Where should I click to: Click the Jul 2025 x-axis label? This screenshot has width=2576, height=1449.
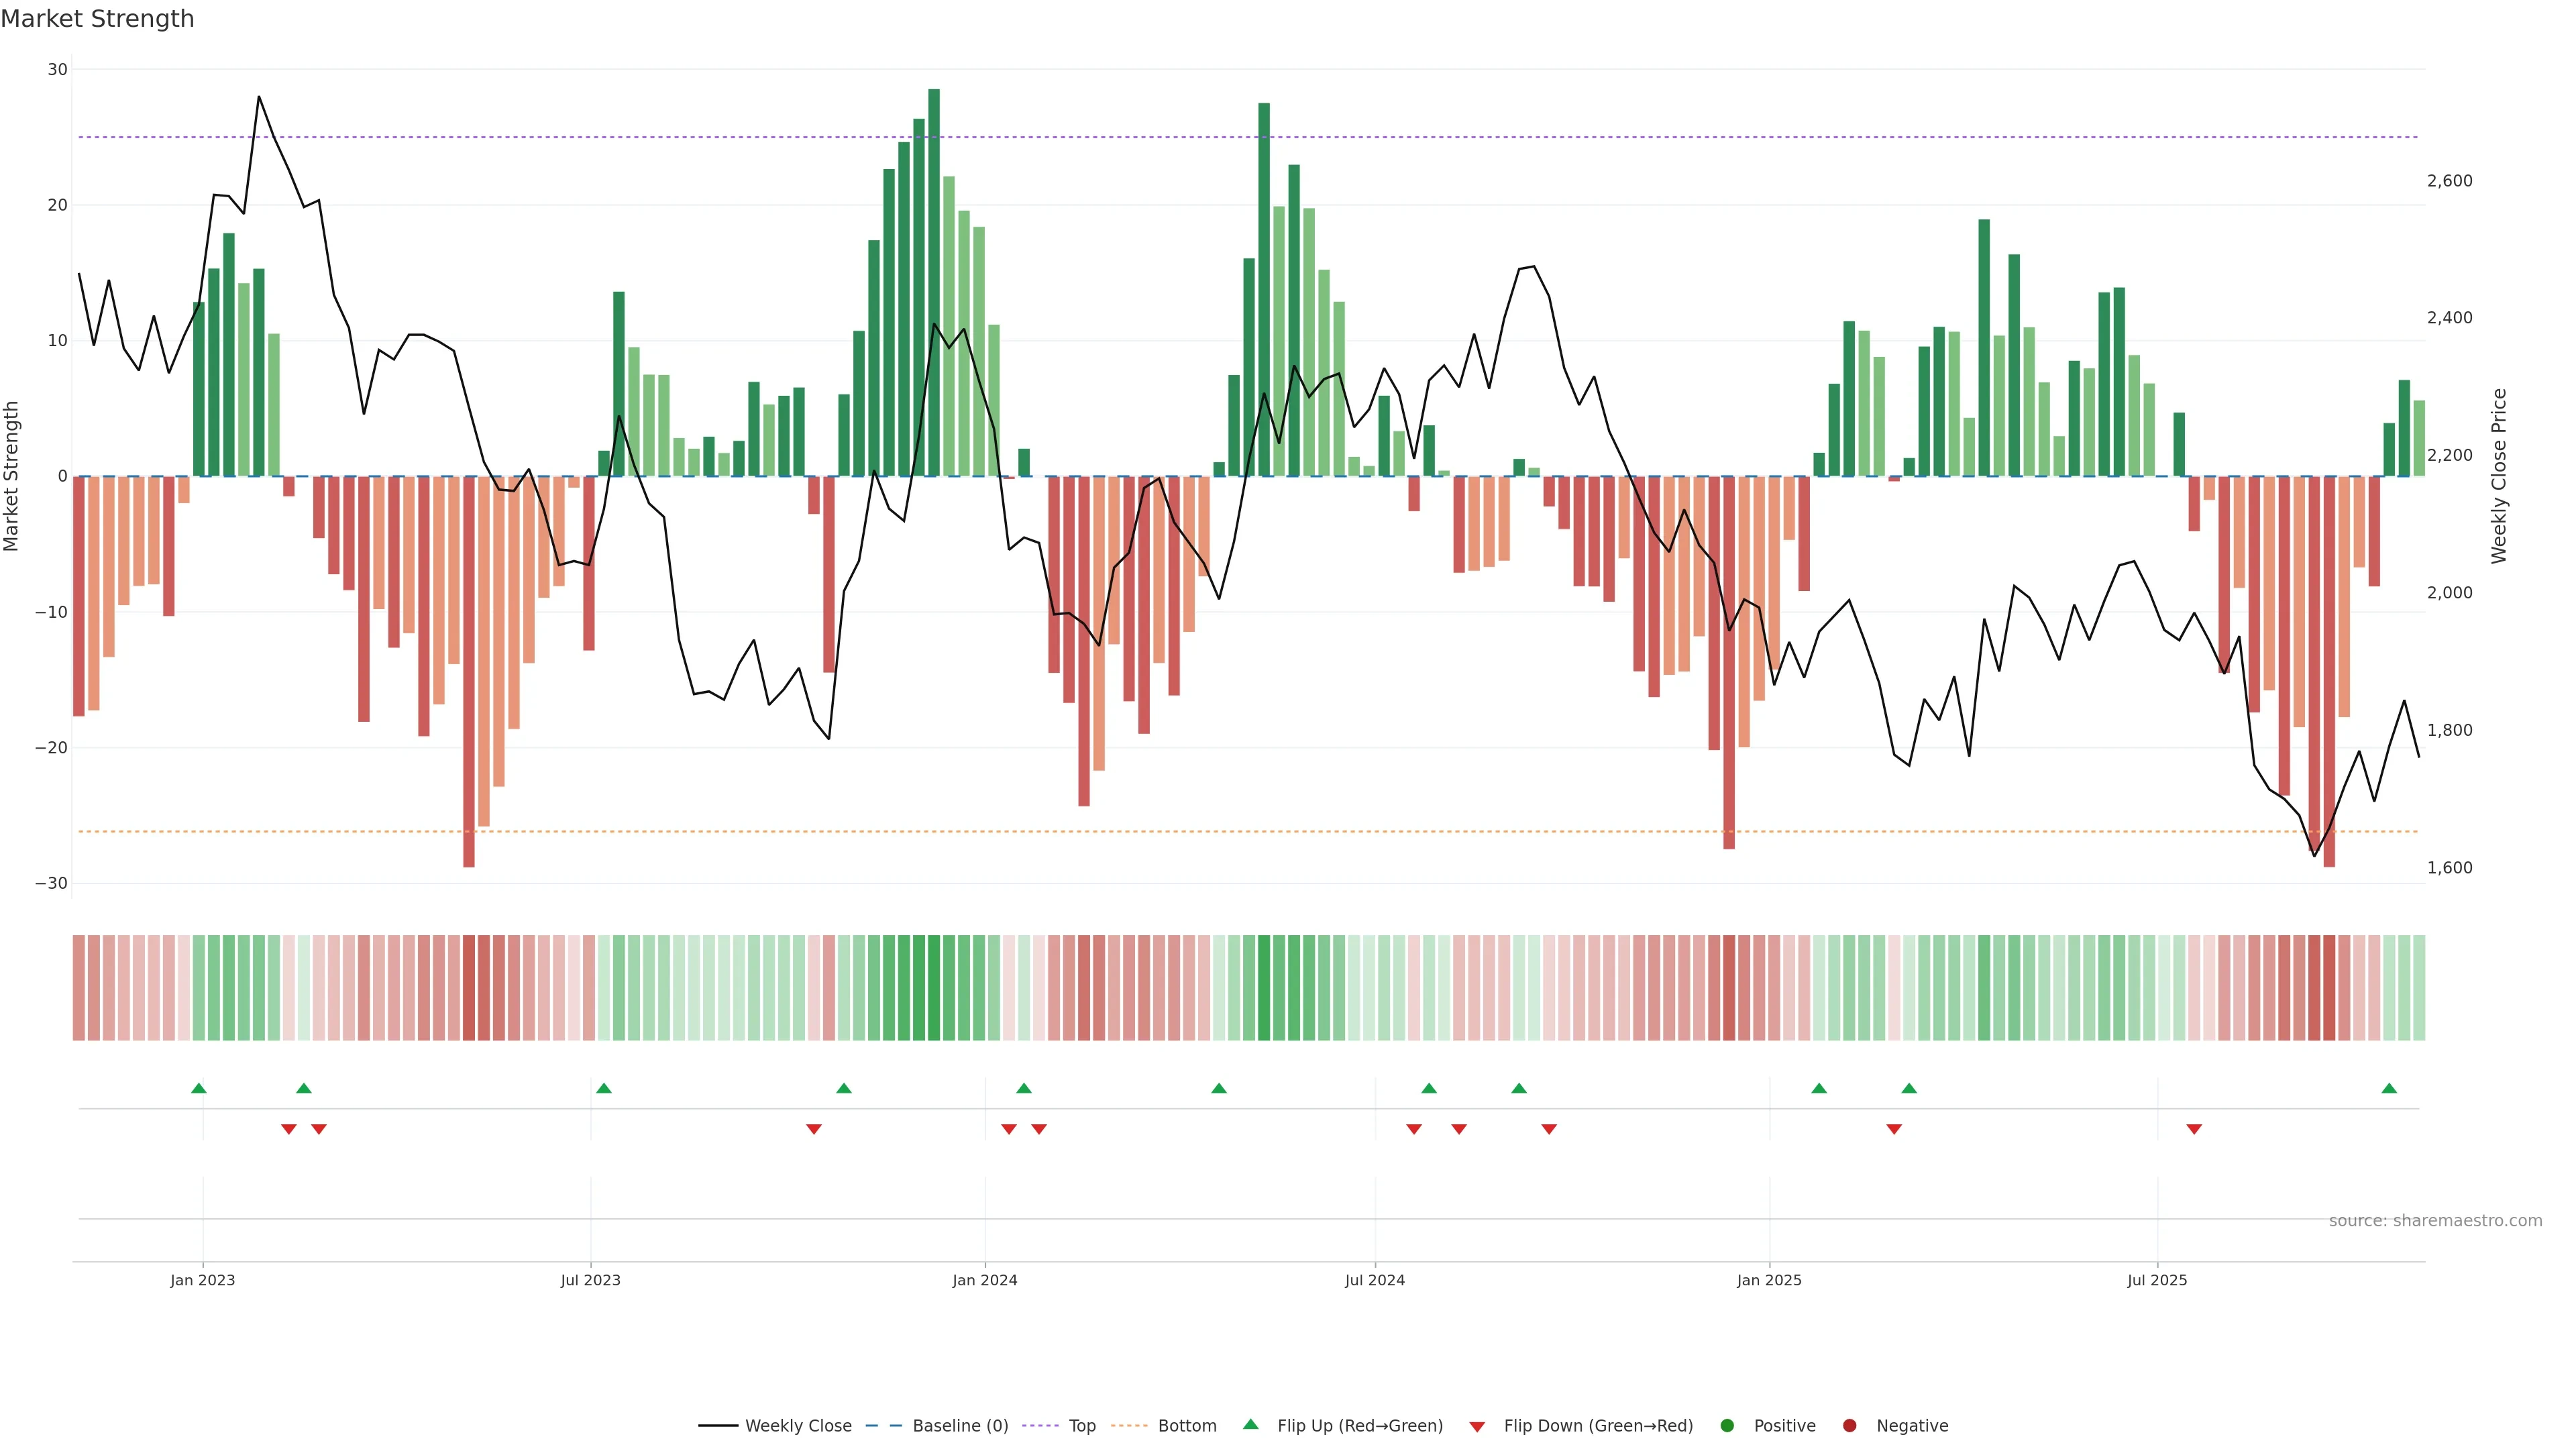[2157, 1280]
